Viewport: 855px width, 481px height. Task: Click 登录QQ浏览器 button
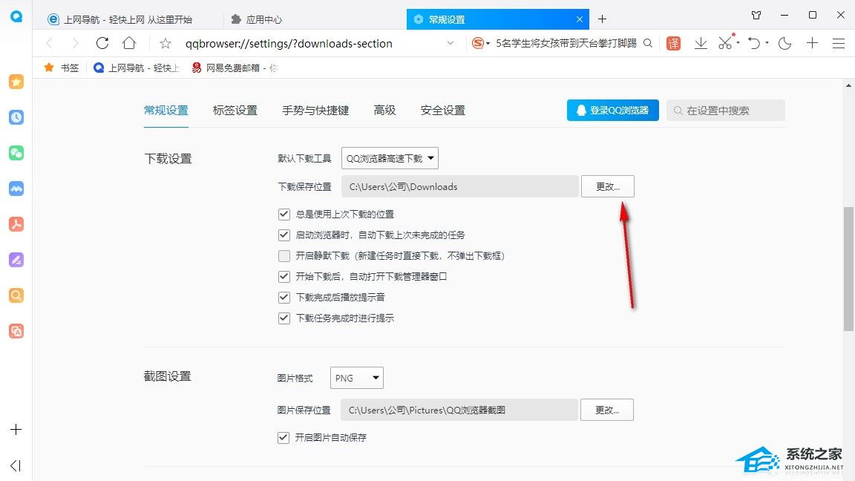click(613, 110)
